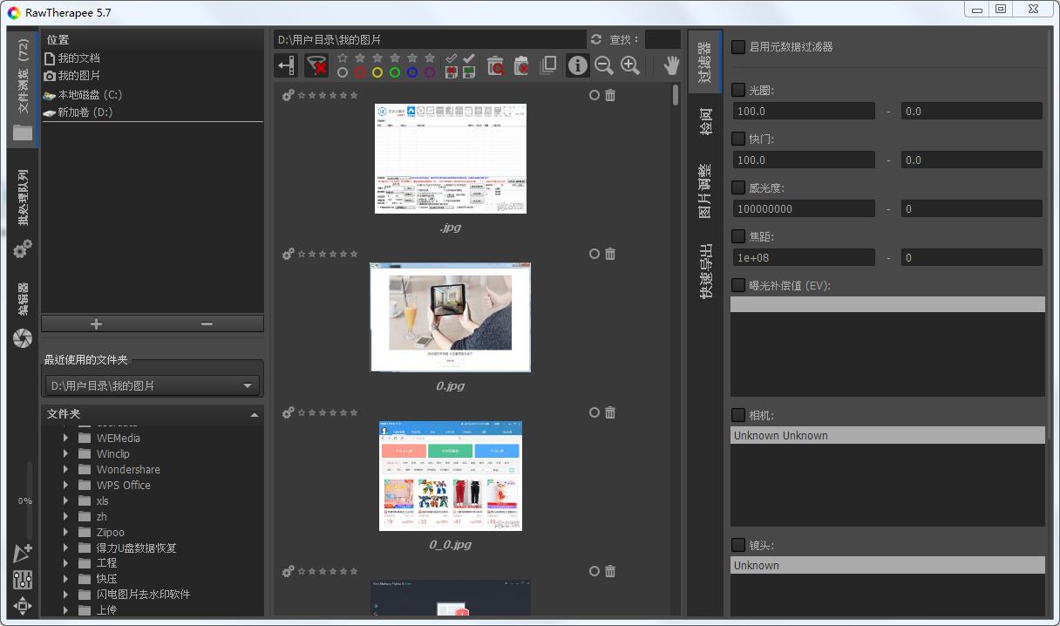Open the 编辑器 side tab
The height and width of the screenshot is (626, 1060).
click(x=23, y=314)
